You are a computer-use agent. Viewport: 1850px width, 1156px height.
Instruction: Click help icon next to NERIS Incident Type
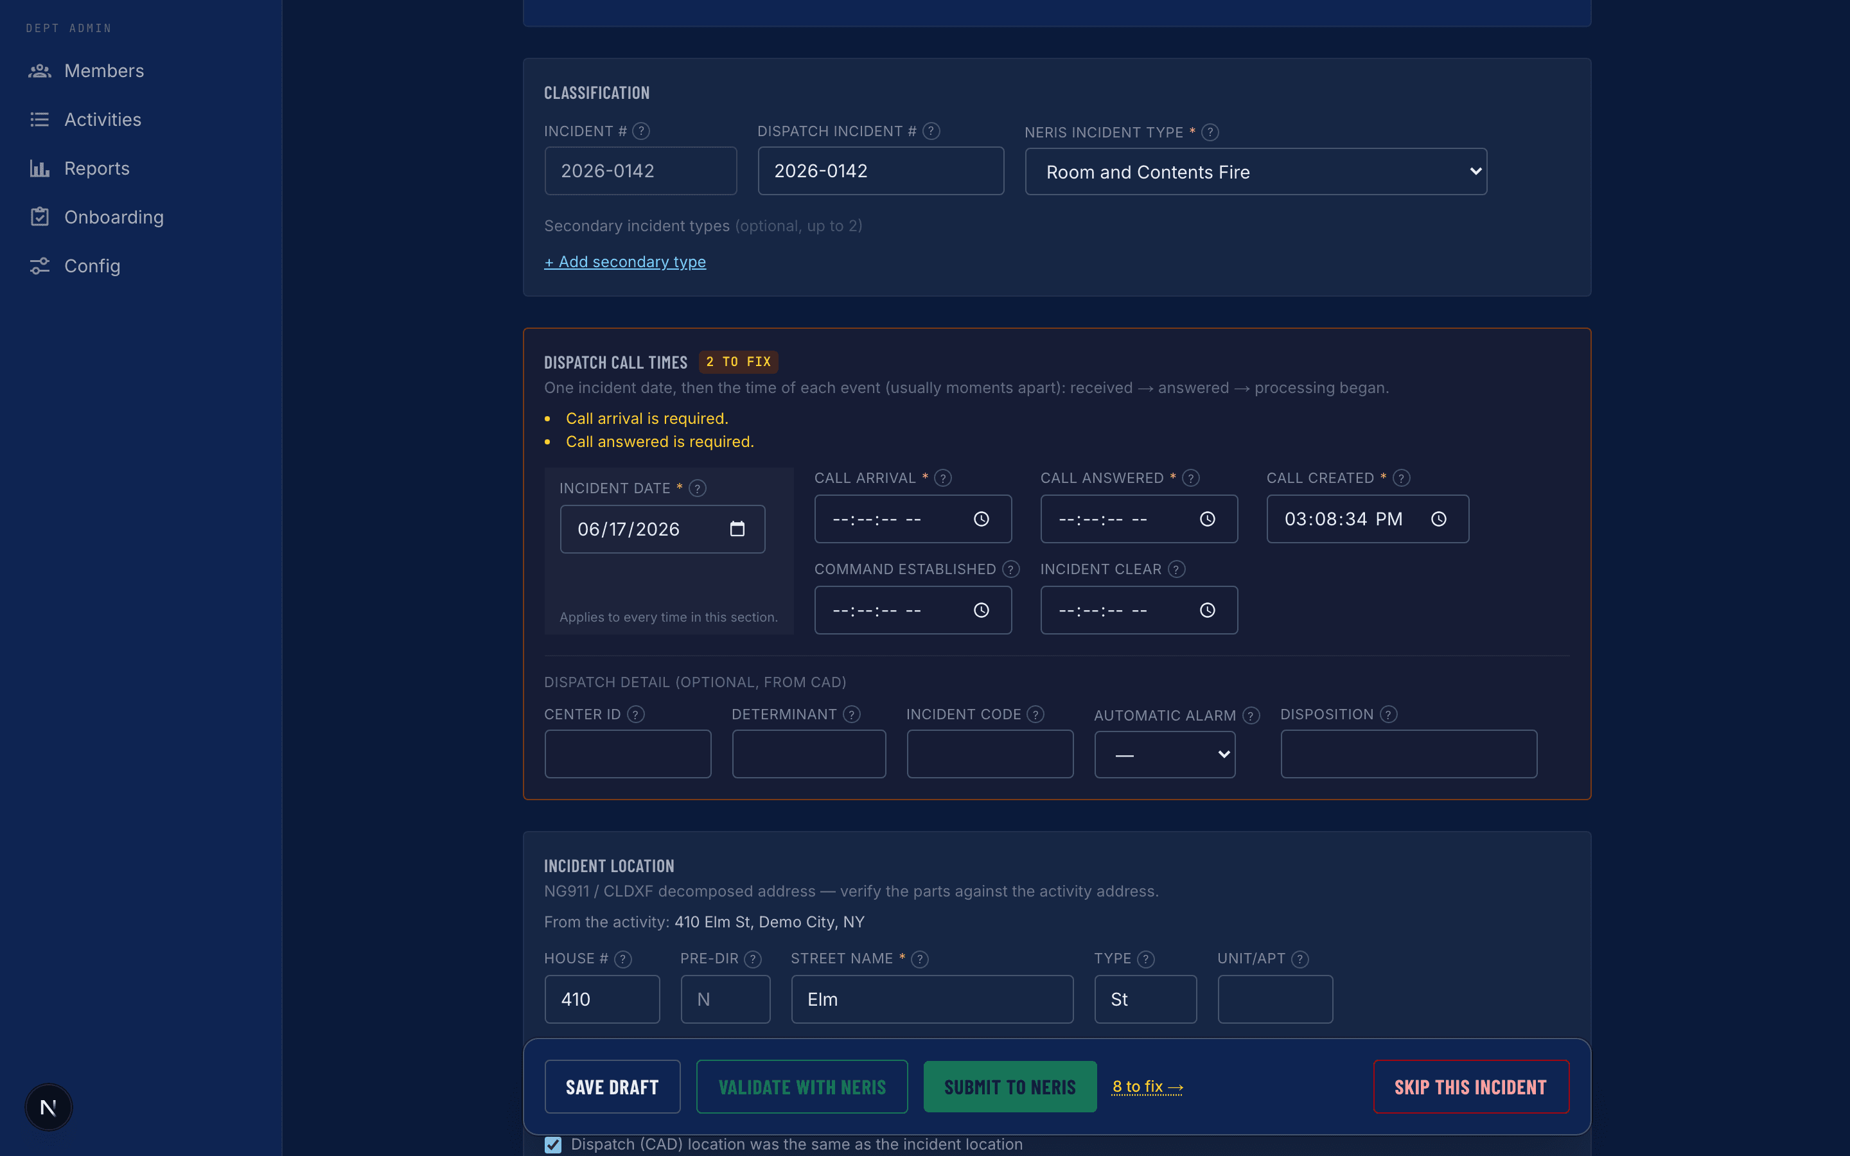pyautogui.click(x=1210, y=132)
